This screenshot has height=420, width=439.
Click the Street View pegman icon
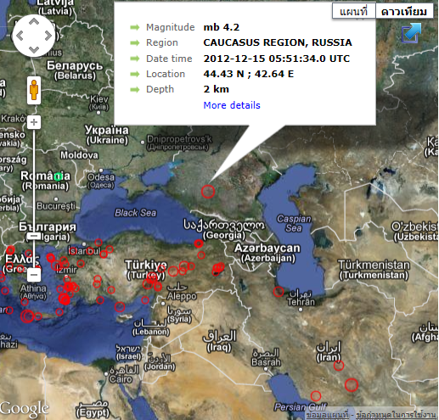34,90
